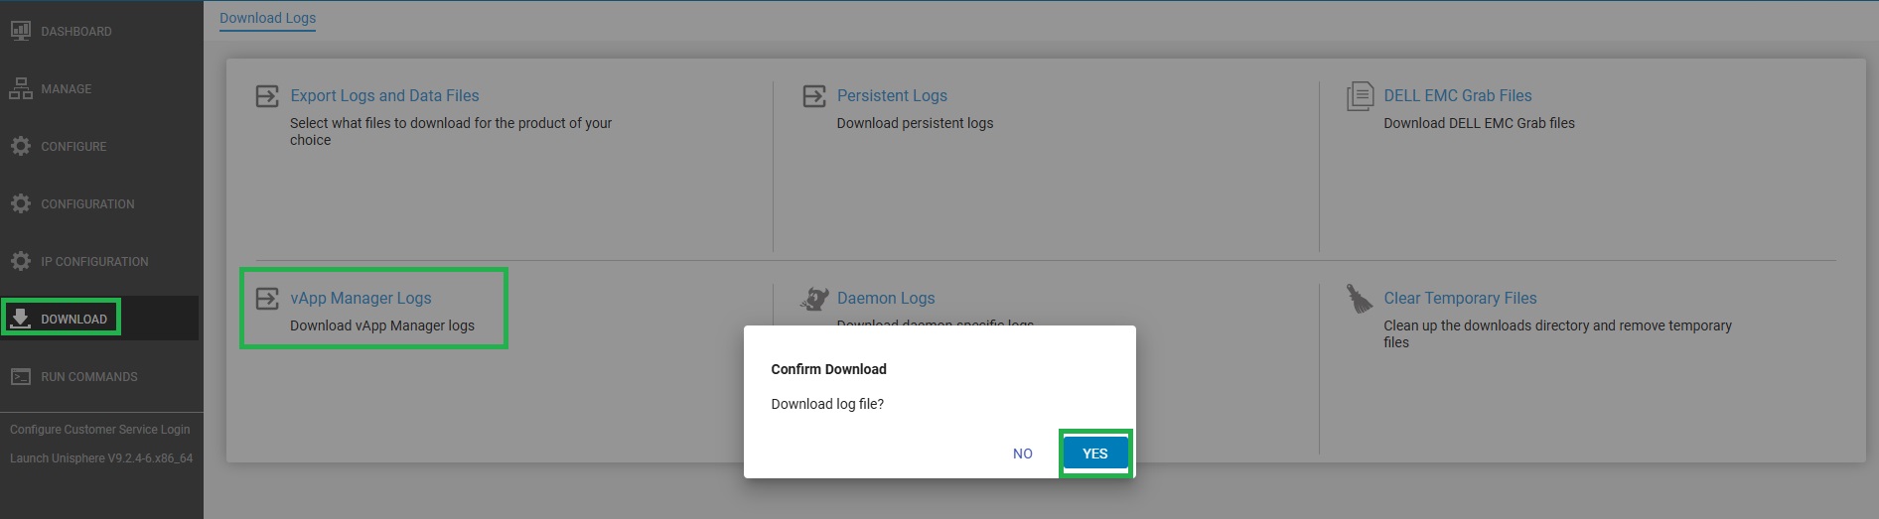Screen dimensions: 1879x519
Task: Click the Persistent Logs export icon
Action: coord(814,96)
